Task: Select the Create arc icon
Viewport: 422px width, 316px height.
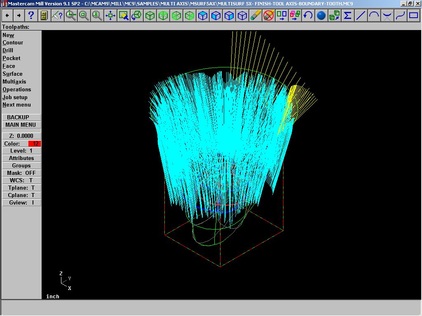Action: 374,16
